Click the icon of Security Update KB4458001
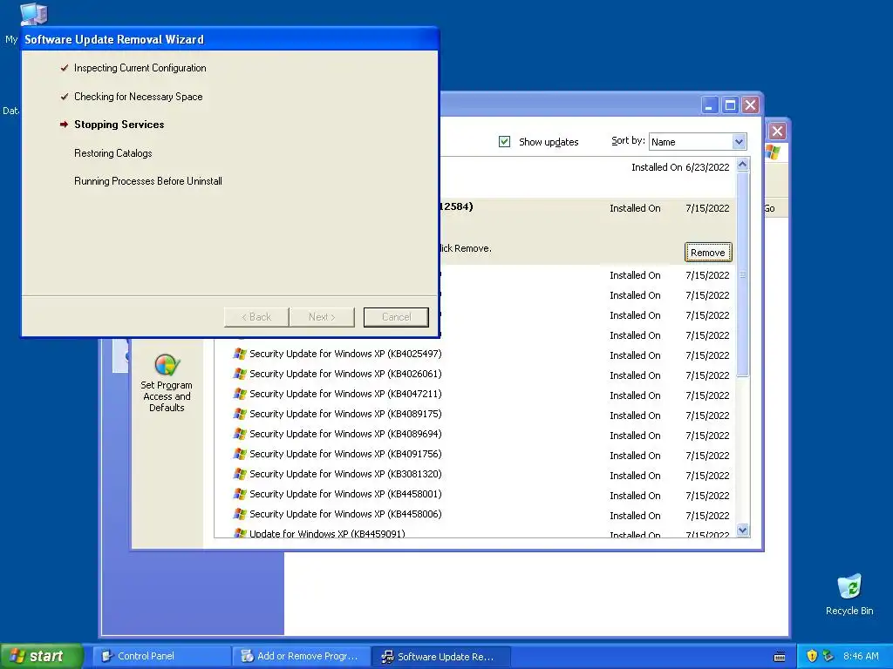This screenshot has width=893, height=669. click(240, 494)
